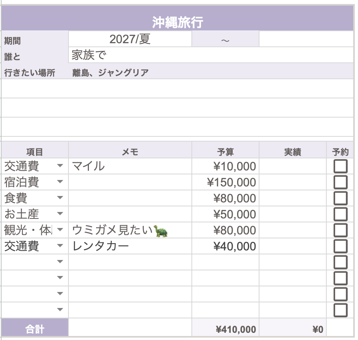This screenshot has width=358, height=340.
Task: Click the 実績 cell for 宿泊費
Action: coord(293,182)
